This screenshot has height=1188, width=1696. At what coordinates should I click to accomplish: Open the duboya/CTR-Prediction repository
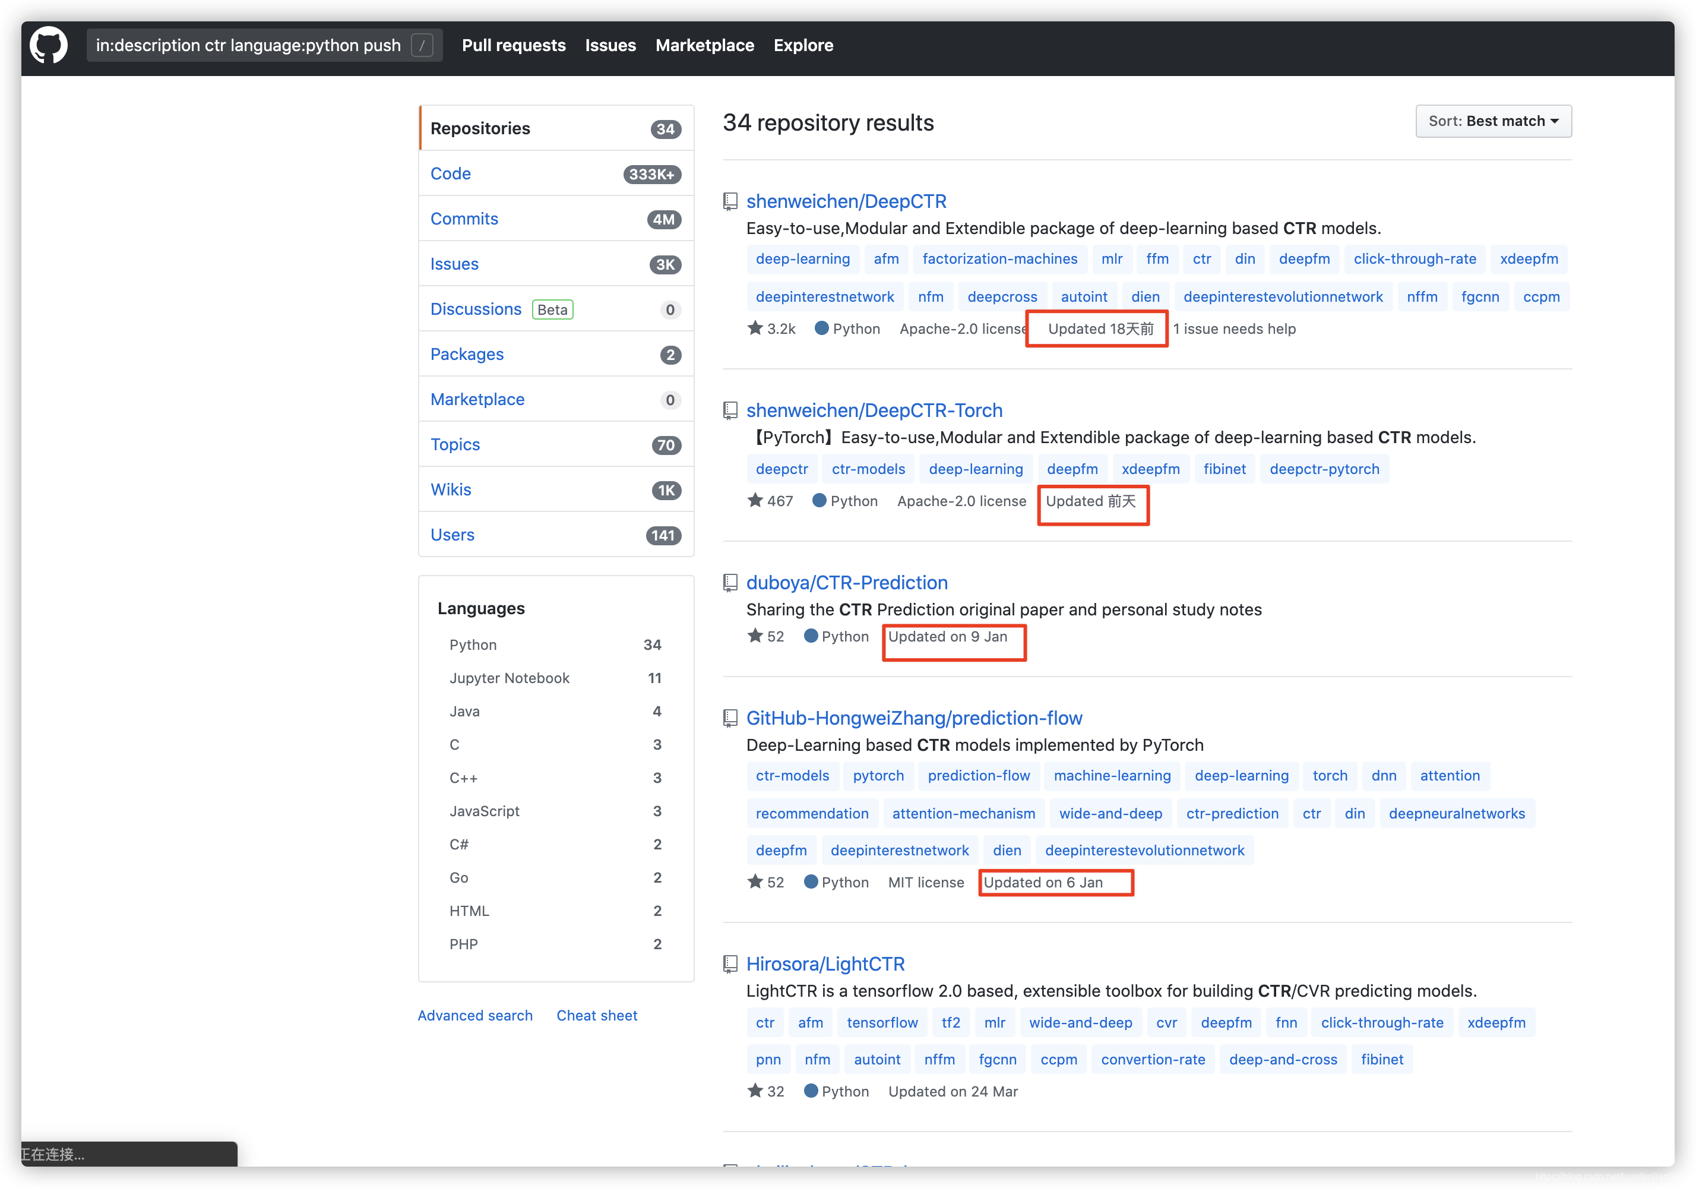(847, 583)
